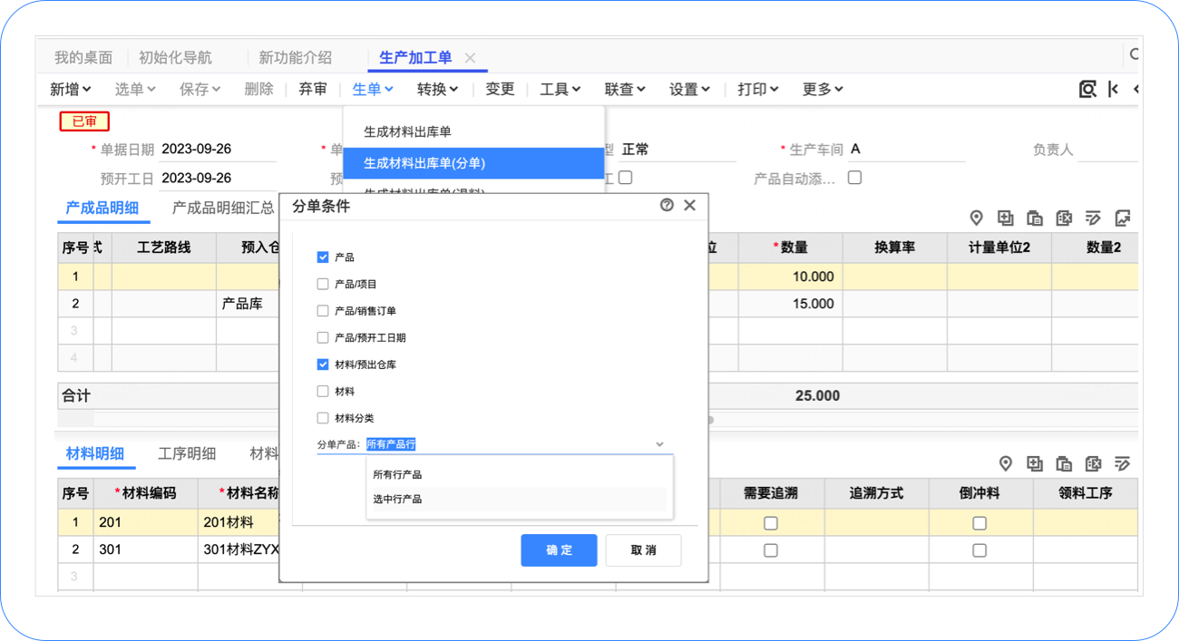This screenshot has width=1179, height=641.
Task: Select 生成材料出库单 menu entry
Action: click(407, 131)
